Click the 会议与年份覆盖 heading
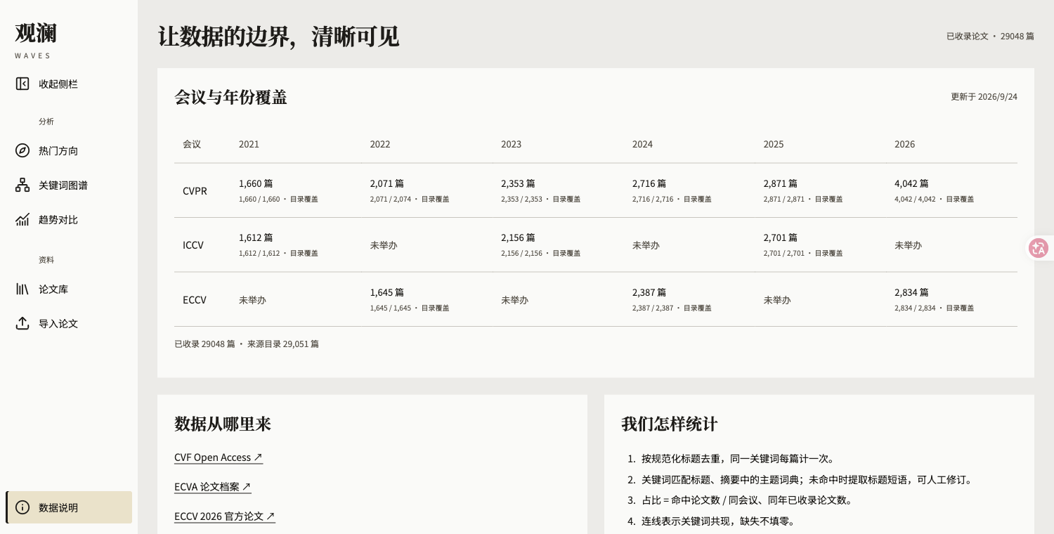 click(x=230, y=98)
